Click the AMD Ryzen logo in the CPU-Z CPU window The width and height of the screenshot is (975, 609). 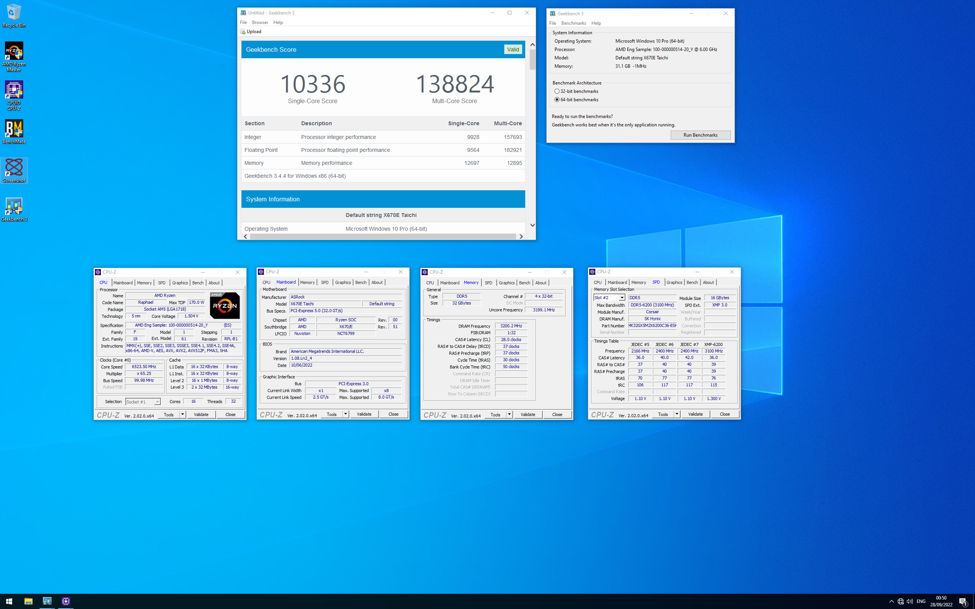pos(225,306)
